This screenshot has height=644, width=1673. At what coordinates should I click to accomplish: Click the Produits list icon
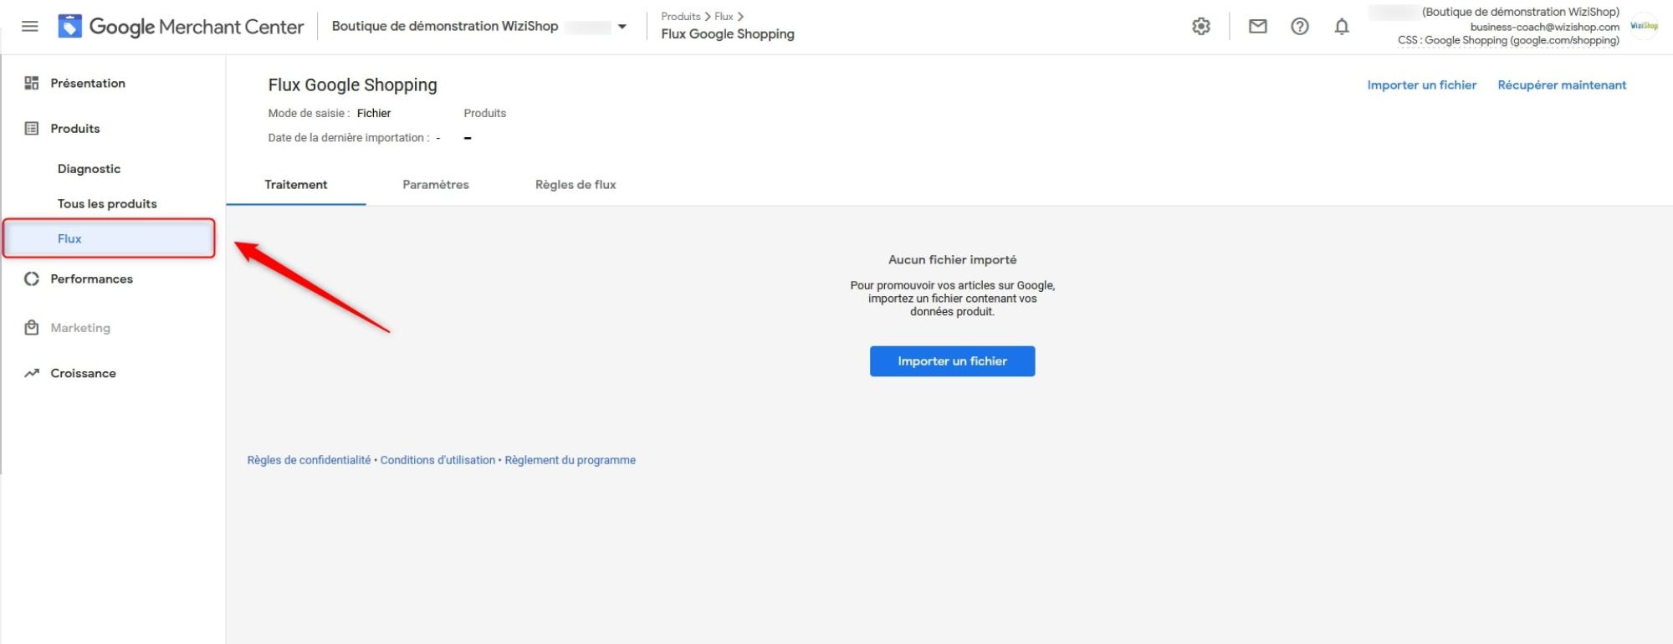(32, 128)
